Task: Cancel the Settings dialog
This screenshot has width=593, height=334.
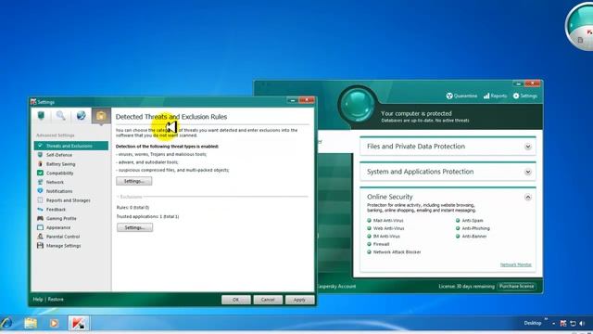Action: pyautogui.click(x=268, y=300)
